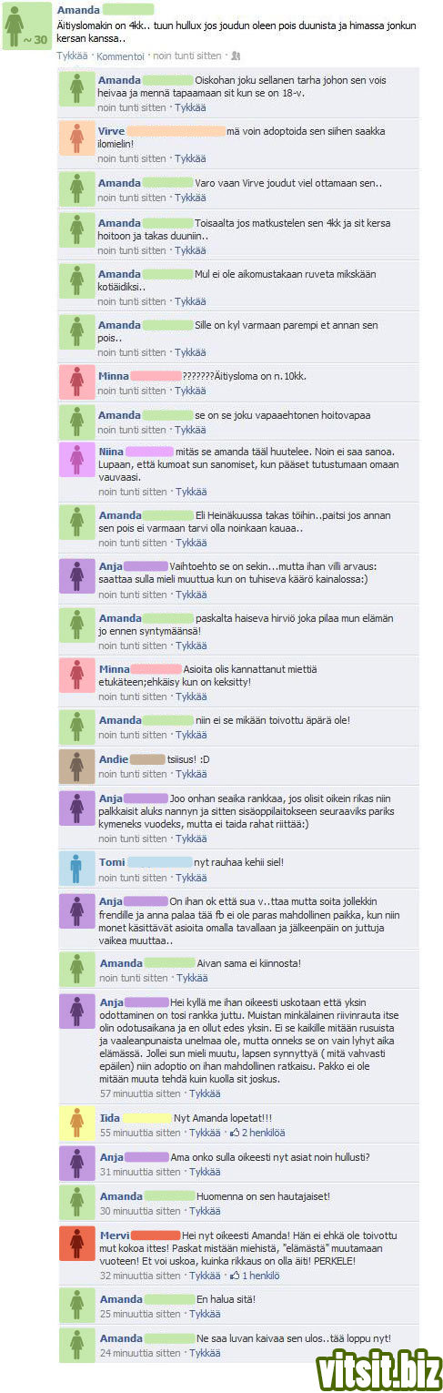
Task: Click the audience icon after the post timestamp
Action: click(x=236, y=56)
